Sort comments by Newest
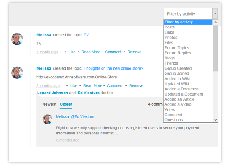The width and height of the screenshot is (230, 168). click(49, 104)
